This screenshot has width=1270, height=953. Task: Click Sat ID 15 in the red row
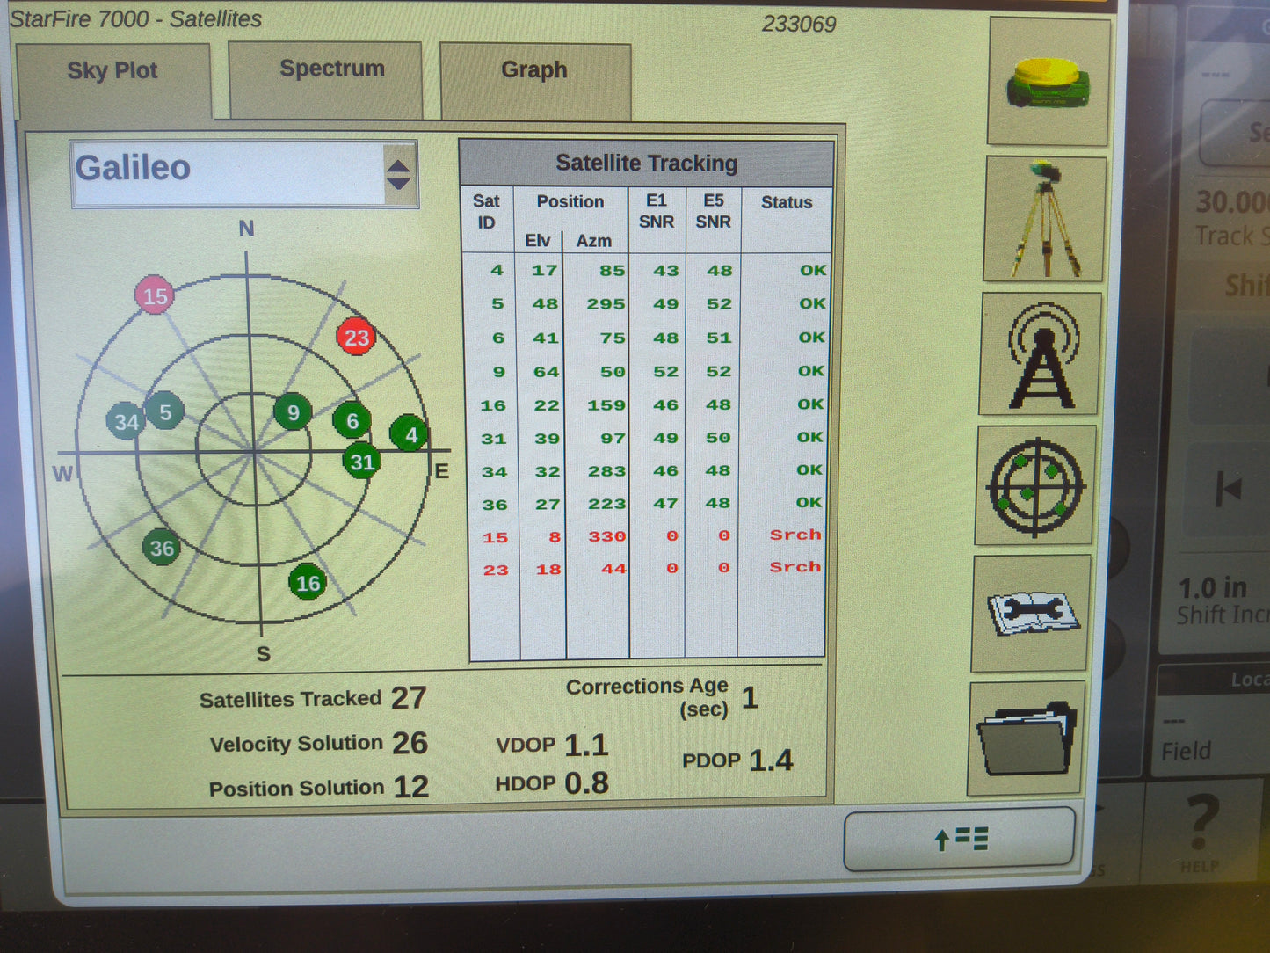pos(495,537)
